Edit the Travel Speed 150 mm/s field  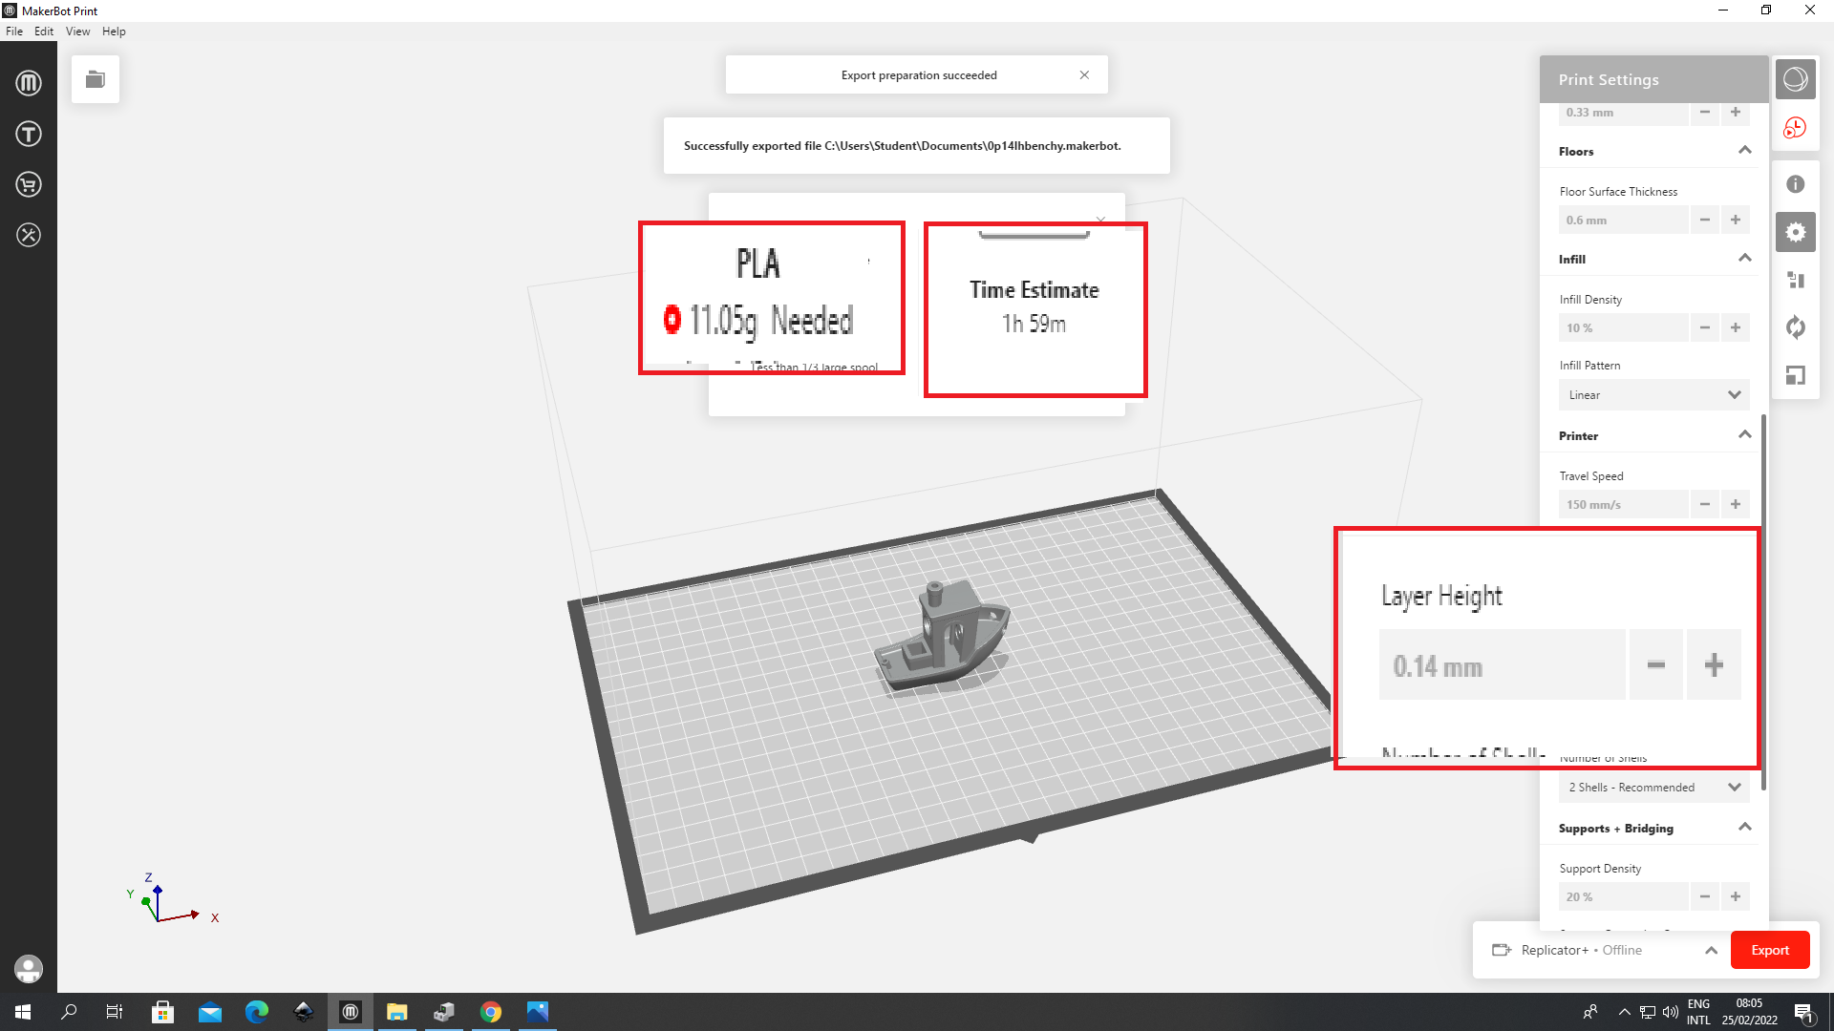tap(1624, 504)
